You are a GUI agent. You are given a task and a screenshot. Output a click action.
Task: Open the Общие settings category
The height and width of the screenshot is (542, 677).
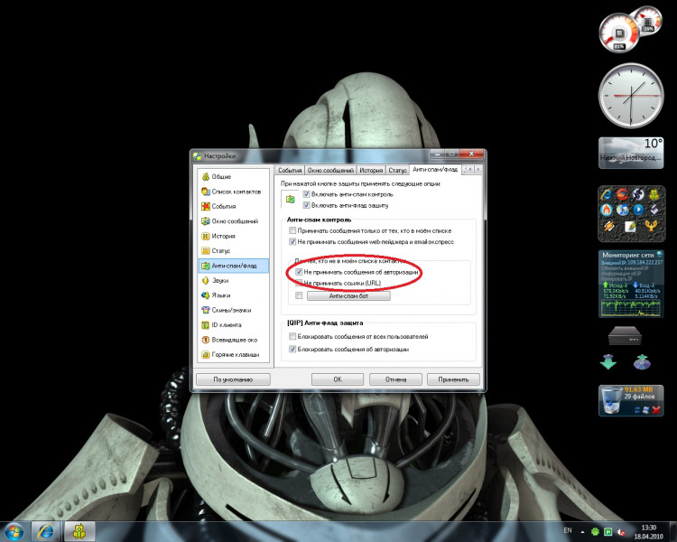221,176
